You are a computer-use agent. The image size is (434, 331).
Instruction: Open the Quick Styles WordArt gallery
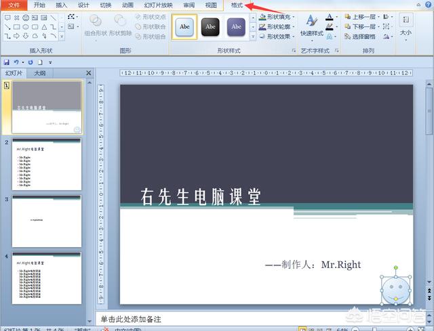[312, 27]
